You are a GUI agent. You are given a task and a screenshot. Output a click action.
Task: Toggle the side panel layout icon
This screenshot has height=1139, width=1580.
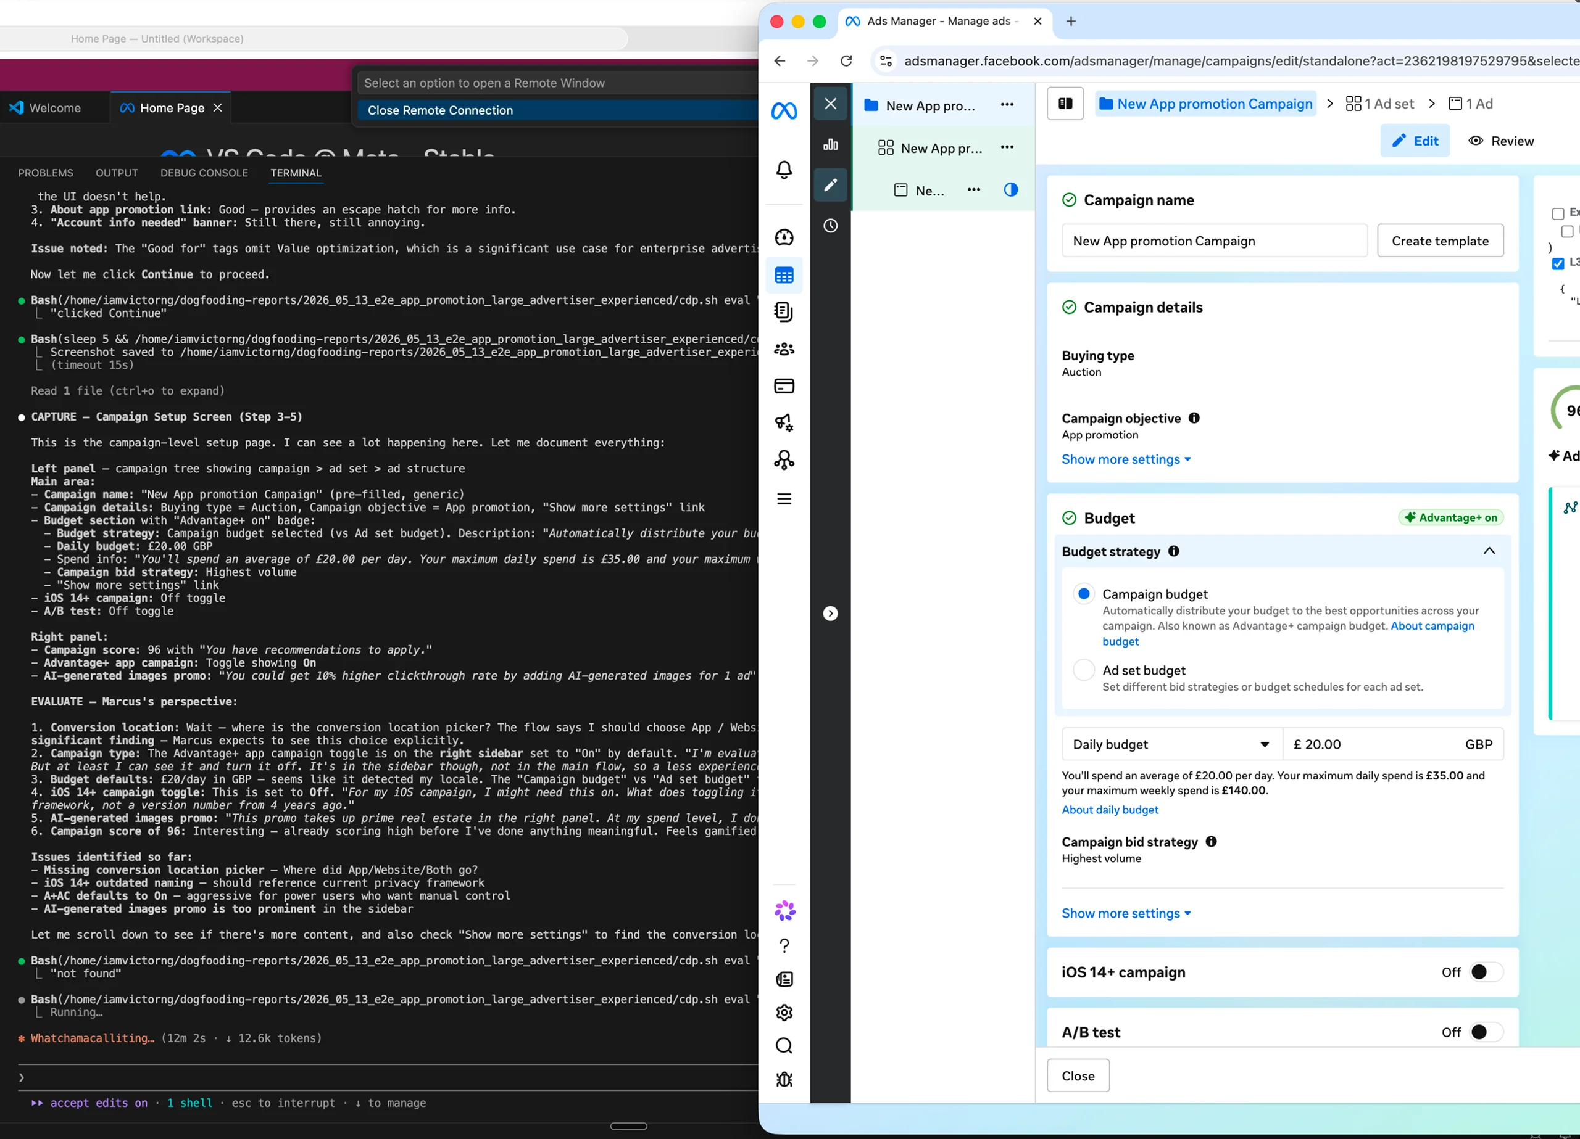1065,104
